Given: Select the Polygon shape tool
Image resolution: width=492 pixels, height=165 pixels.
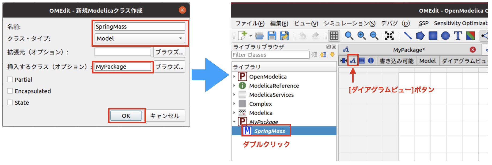Looking at the screenshot, I should [x=420, y=36].
